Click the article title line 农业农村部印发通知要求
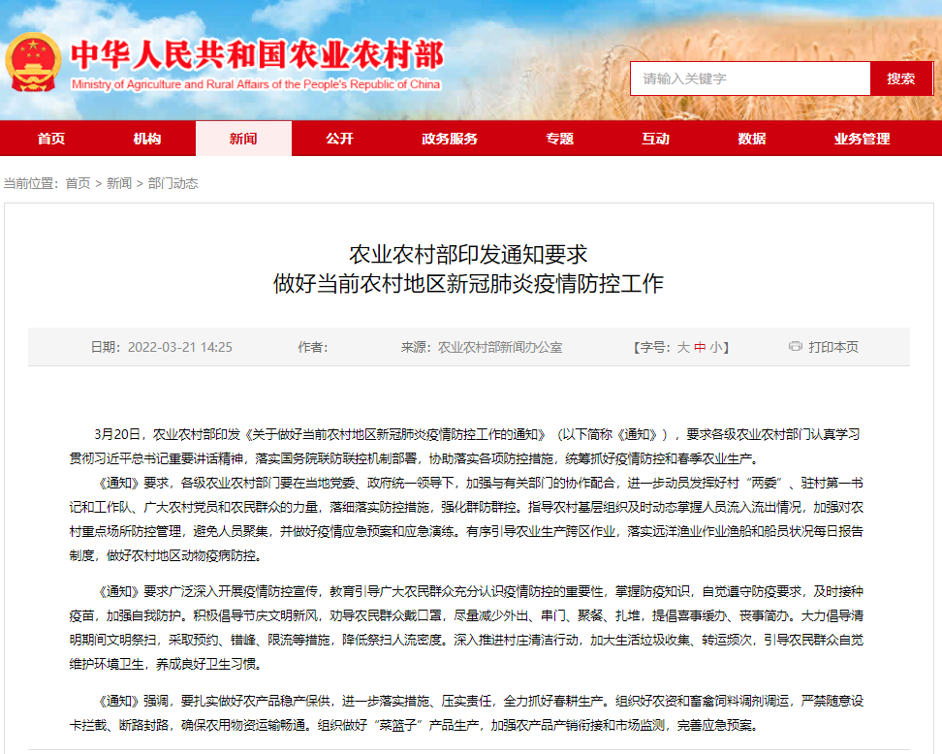This screenshot has width=942, height=754. click(x=469, y=255)
